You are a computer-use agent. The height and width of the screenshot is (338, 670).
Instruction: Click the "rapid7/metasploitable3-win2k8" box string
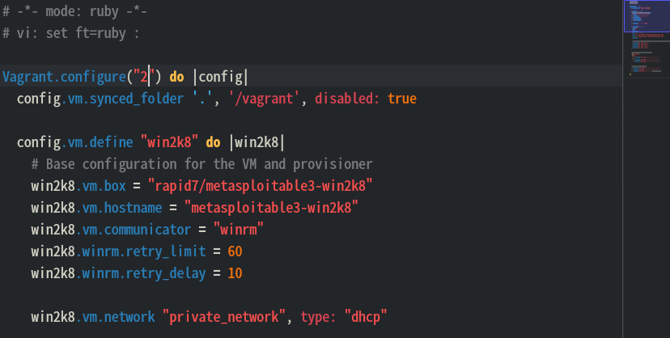264,186
